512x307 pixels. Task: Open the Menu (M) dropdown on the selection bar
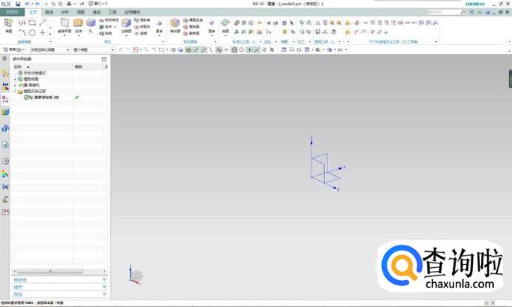pos(14,50)
